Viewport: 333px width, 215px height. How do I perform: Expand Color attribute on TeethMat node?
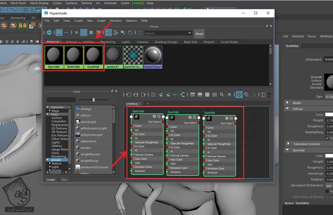coord(134,126)
